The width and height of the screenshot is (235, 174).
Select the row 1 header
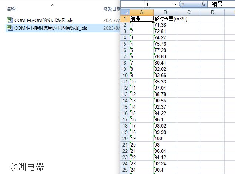(x=125, y=19)
